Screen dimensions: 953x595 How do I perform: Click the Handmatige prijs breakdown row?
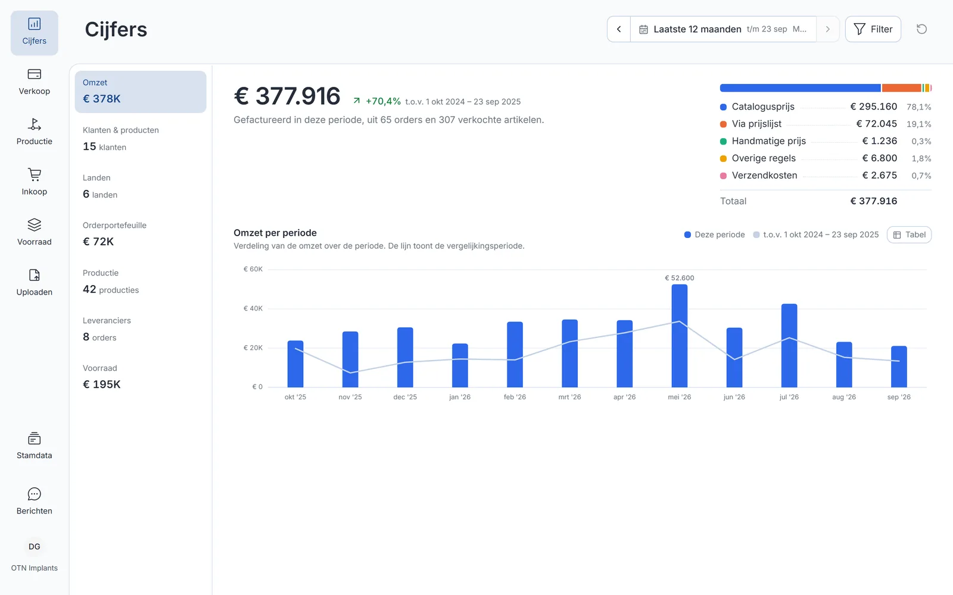click(826, 142)
